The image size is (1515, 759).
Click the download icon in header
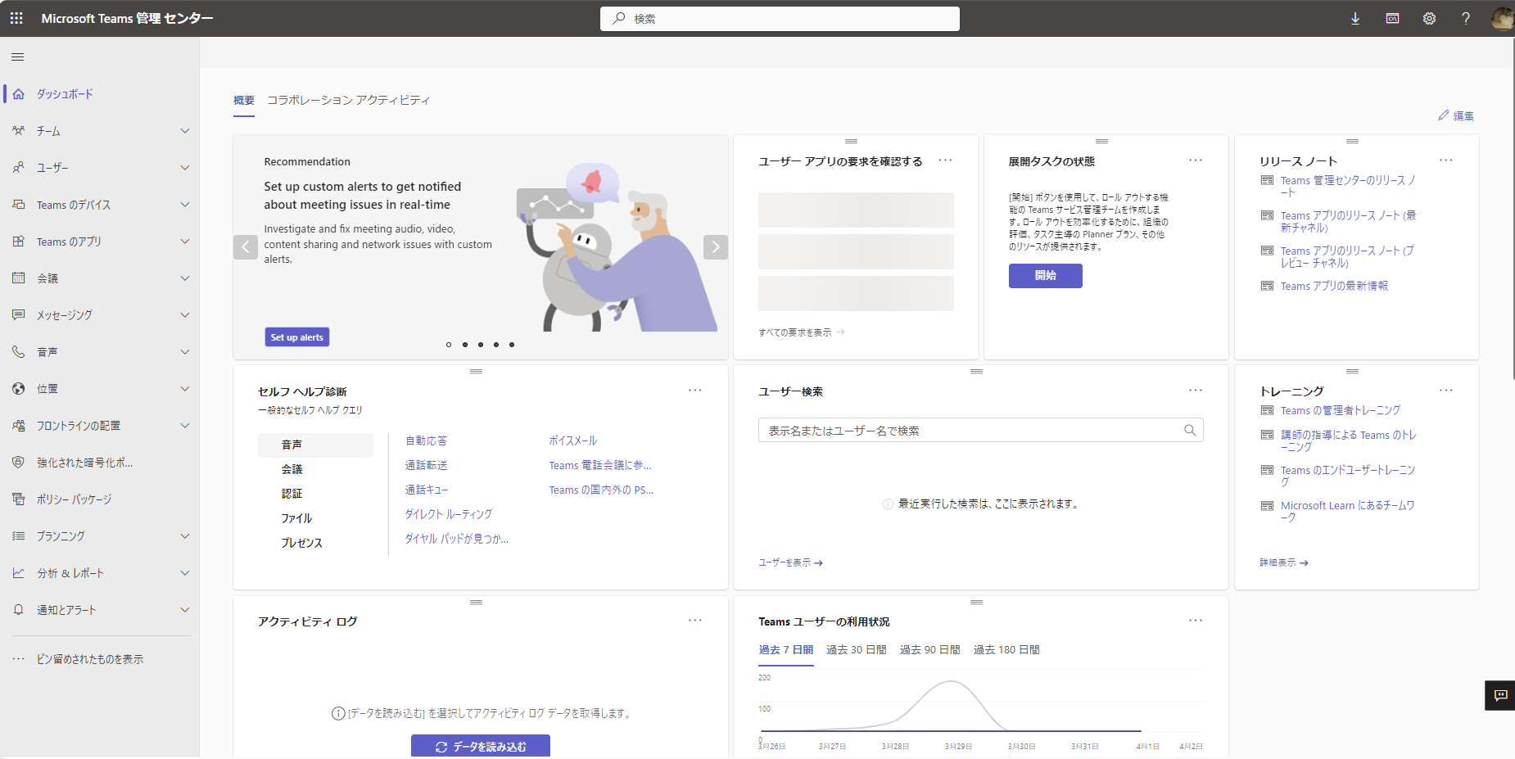(1355, 18)
